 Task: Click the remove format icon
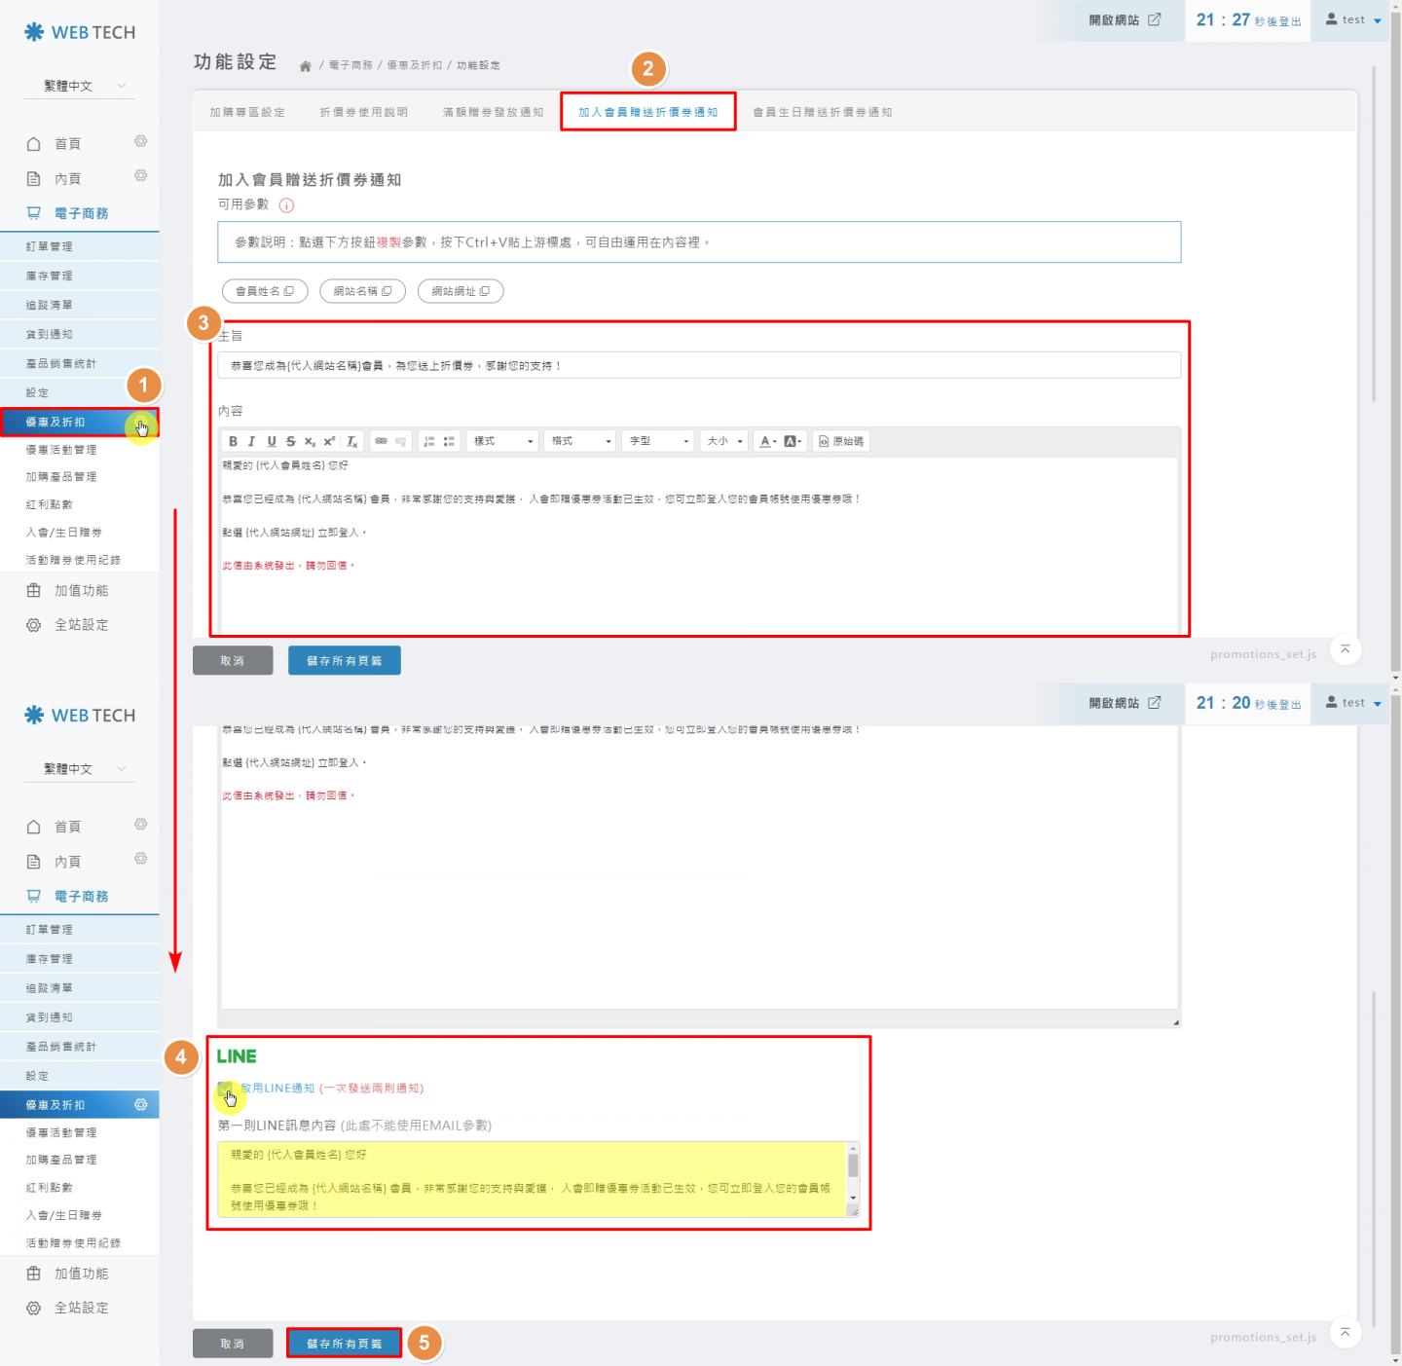pos(352,441)
